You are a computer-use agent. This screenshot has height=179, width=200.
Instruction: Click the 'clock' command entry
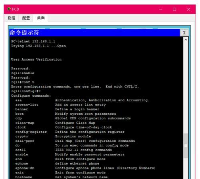click(x=20, y=127)
